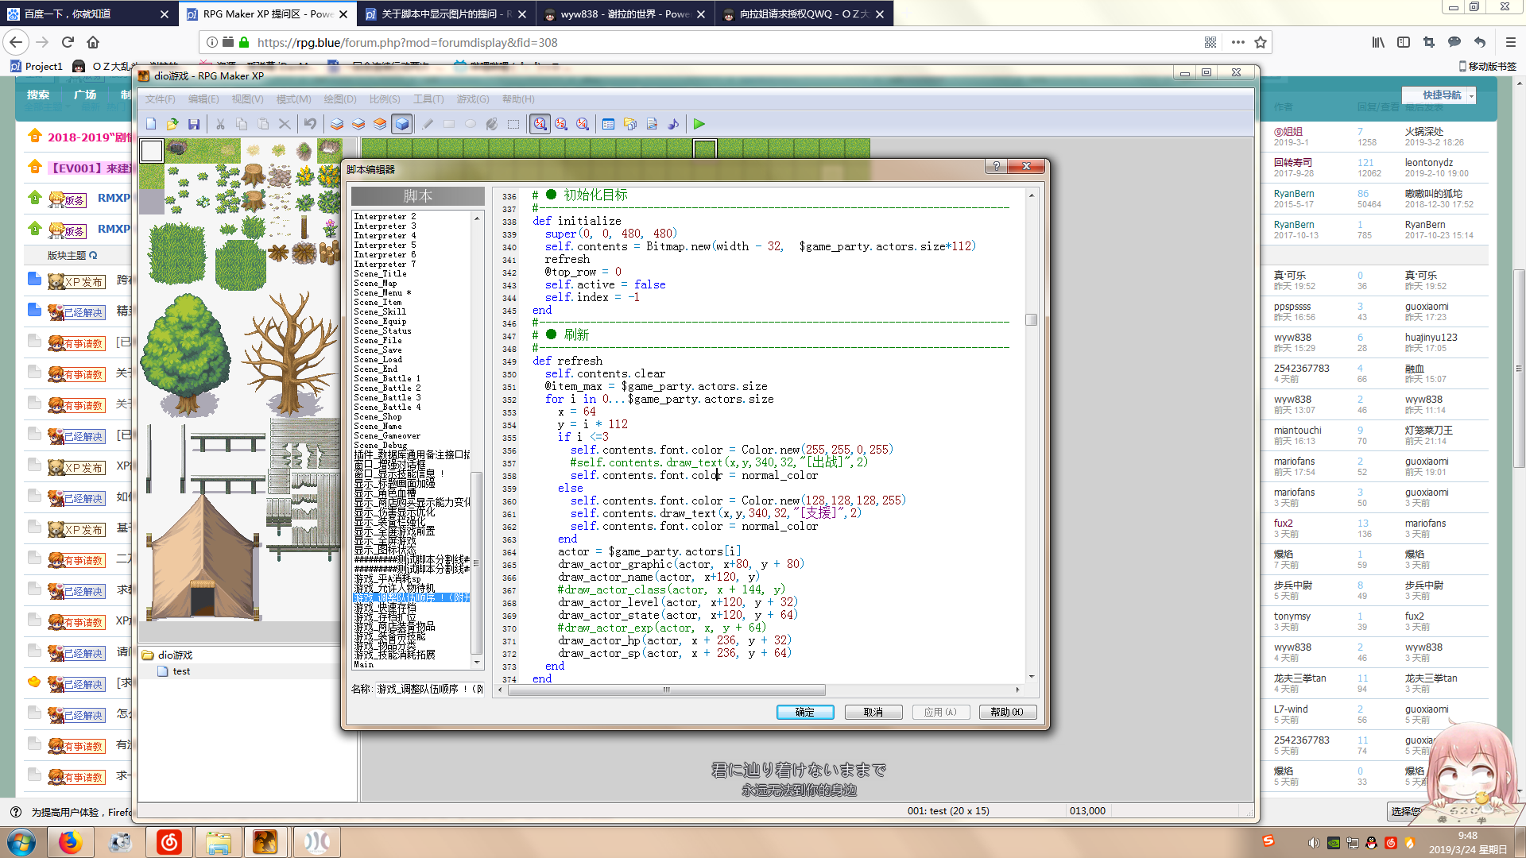Open the Sound Test music note icon
Screen dimensions: 1526x858
point(673,124)
